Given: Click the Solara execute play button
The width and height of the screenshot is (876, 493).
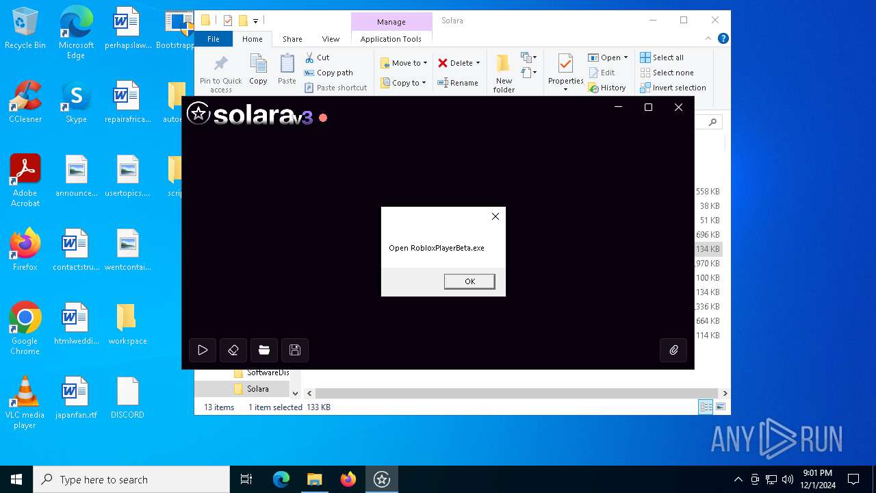Looking at the screenshot, I should coord(203,350).
